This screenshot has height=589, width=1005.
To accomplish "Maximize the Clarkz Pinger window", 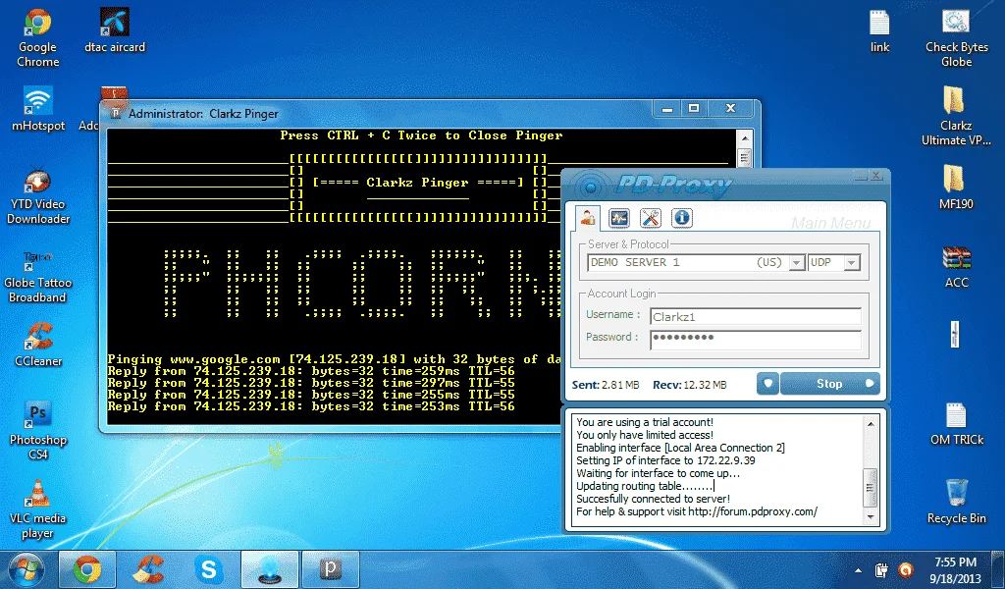I will click(x=694, y=108).
